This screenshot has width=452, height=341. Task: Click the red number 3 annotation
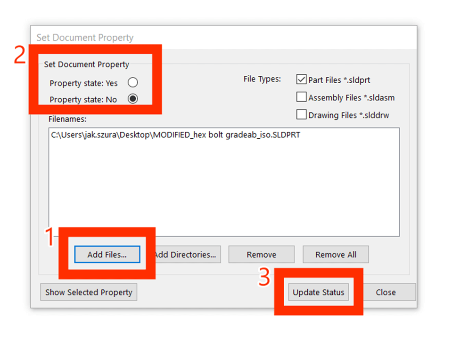[x=264, y=278]
